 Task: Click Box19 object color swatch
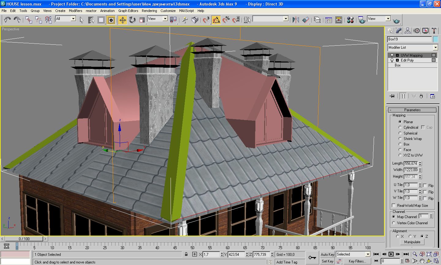[x=435, y=39]
